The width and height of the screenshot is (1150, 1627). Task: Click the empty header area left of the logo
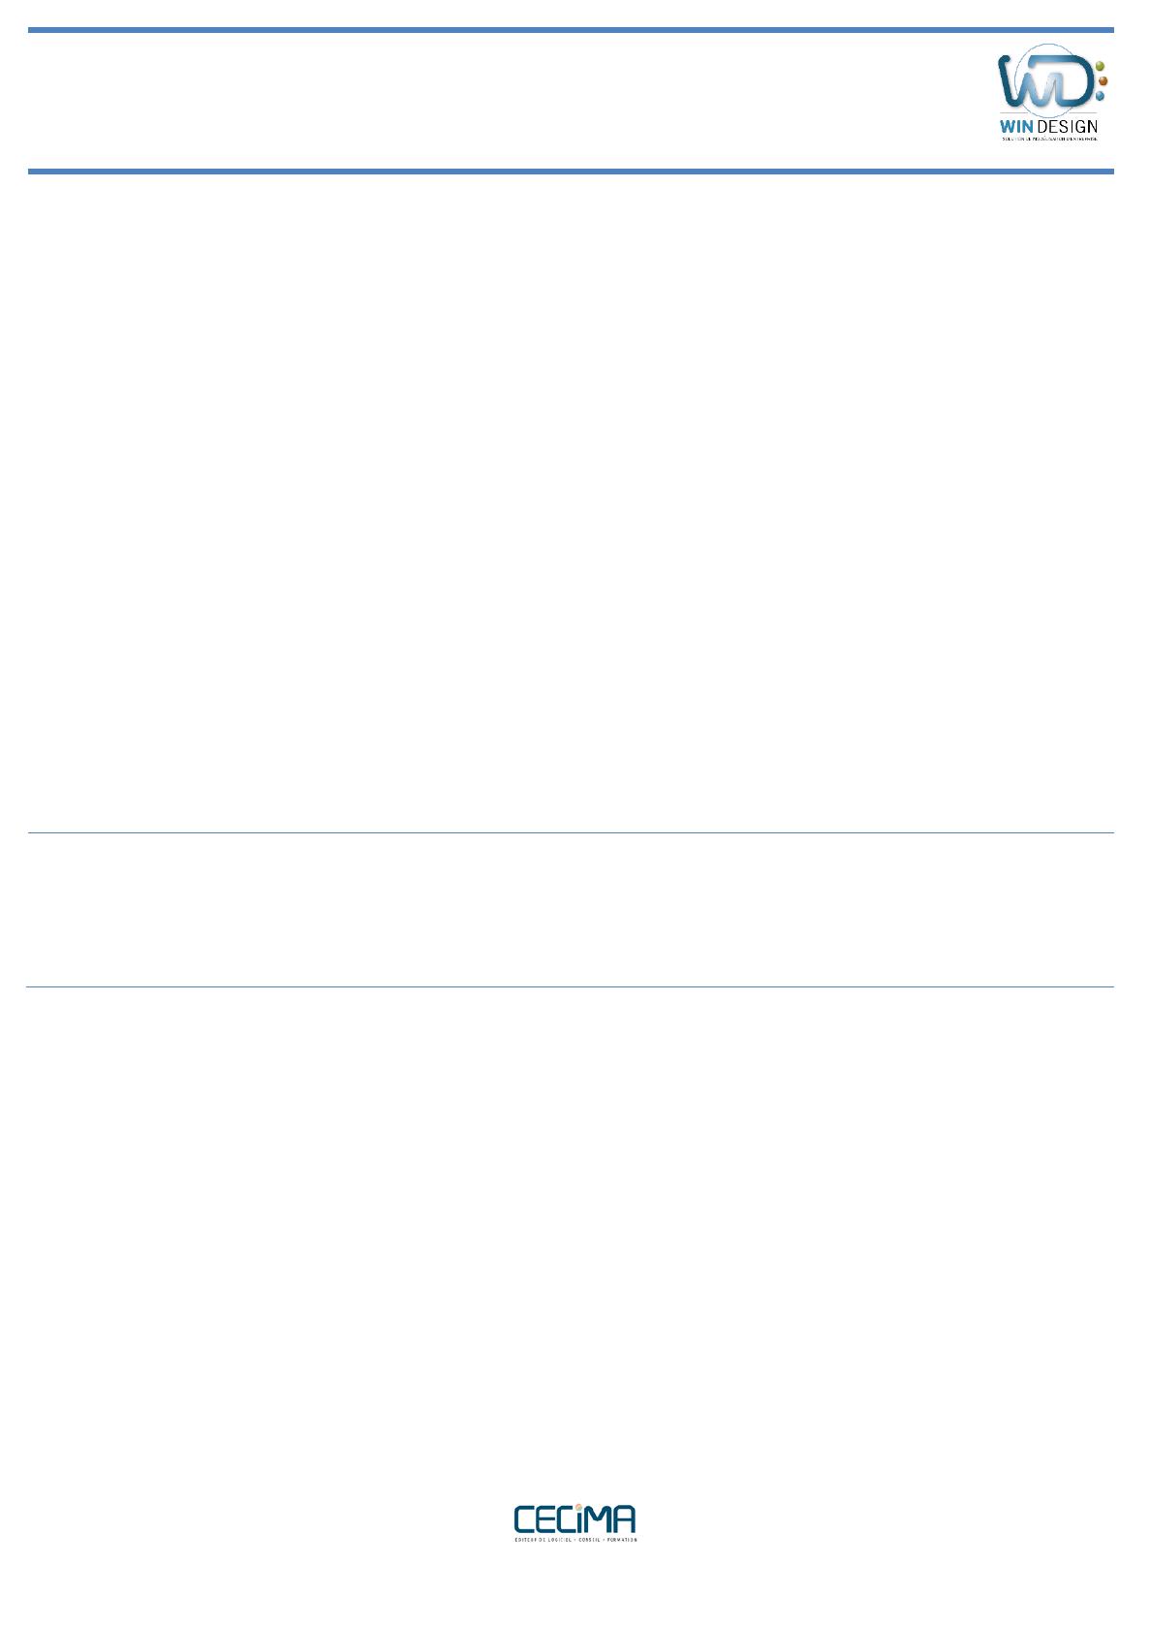click(x=504, y=101)
